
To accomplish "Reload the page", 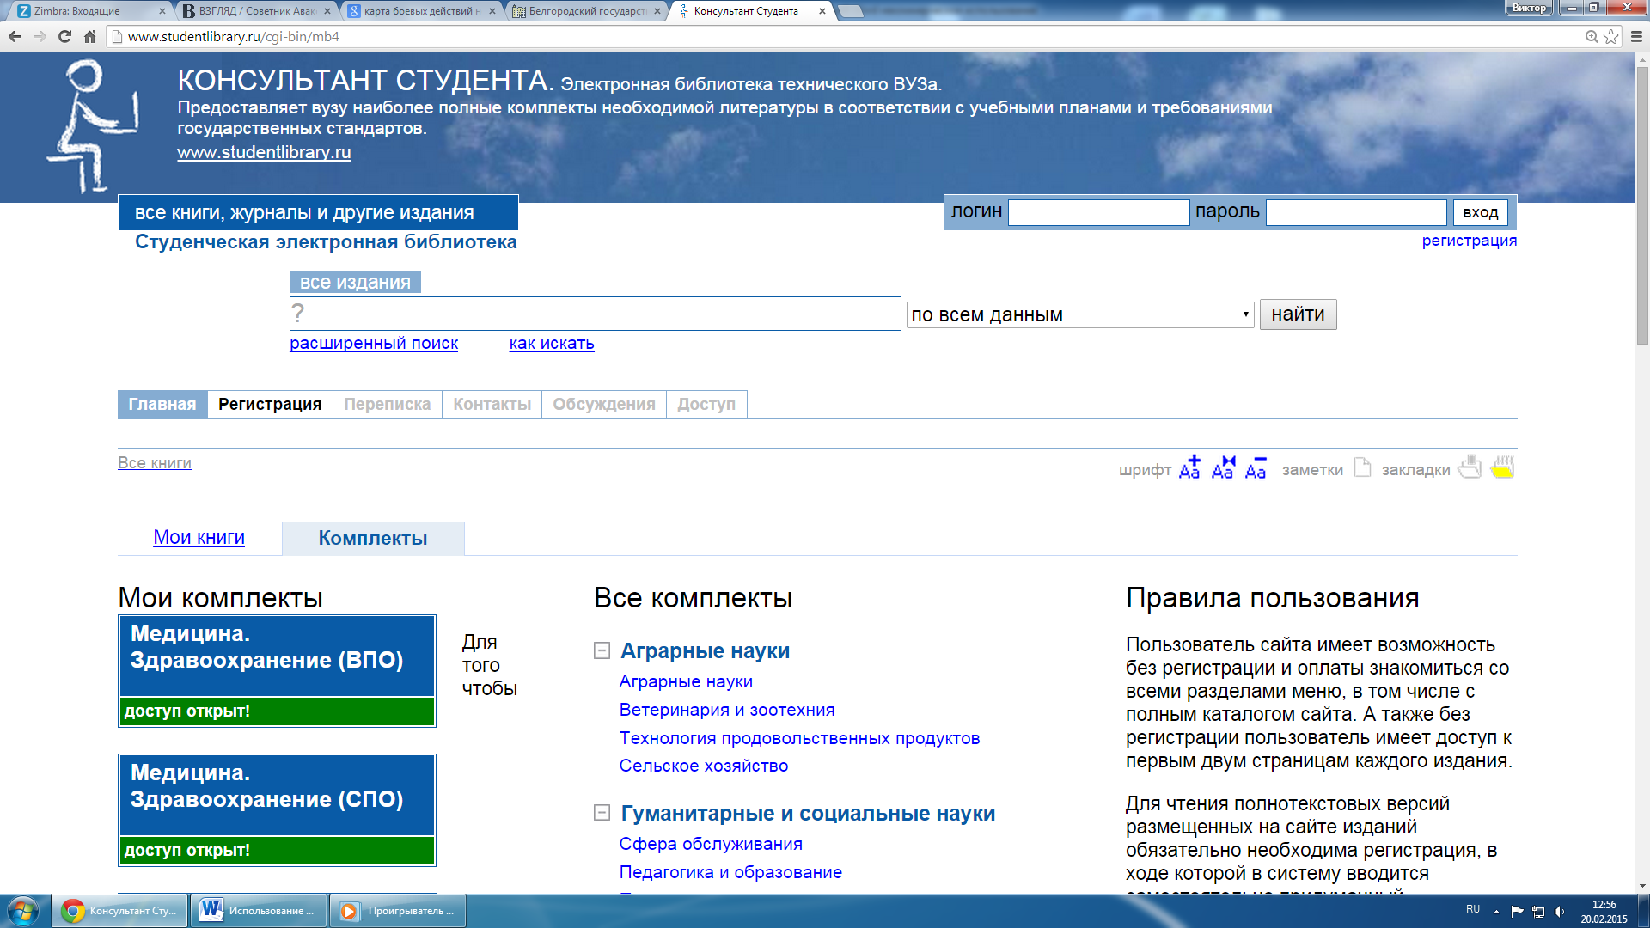I will tap(64, 36).
